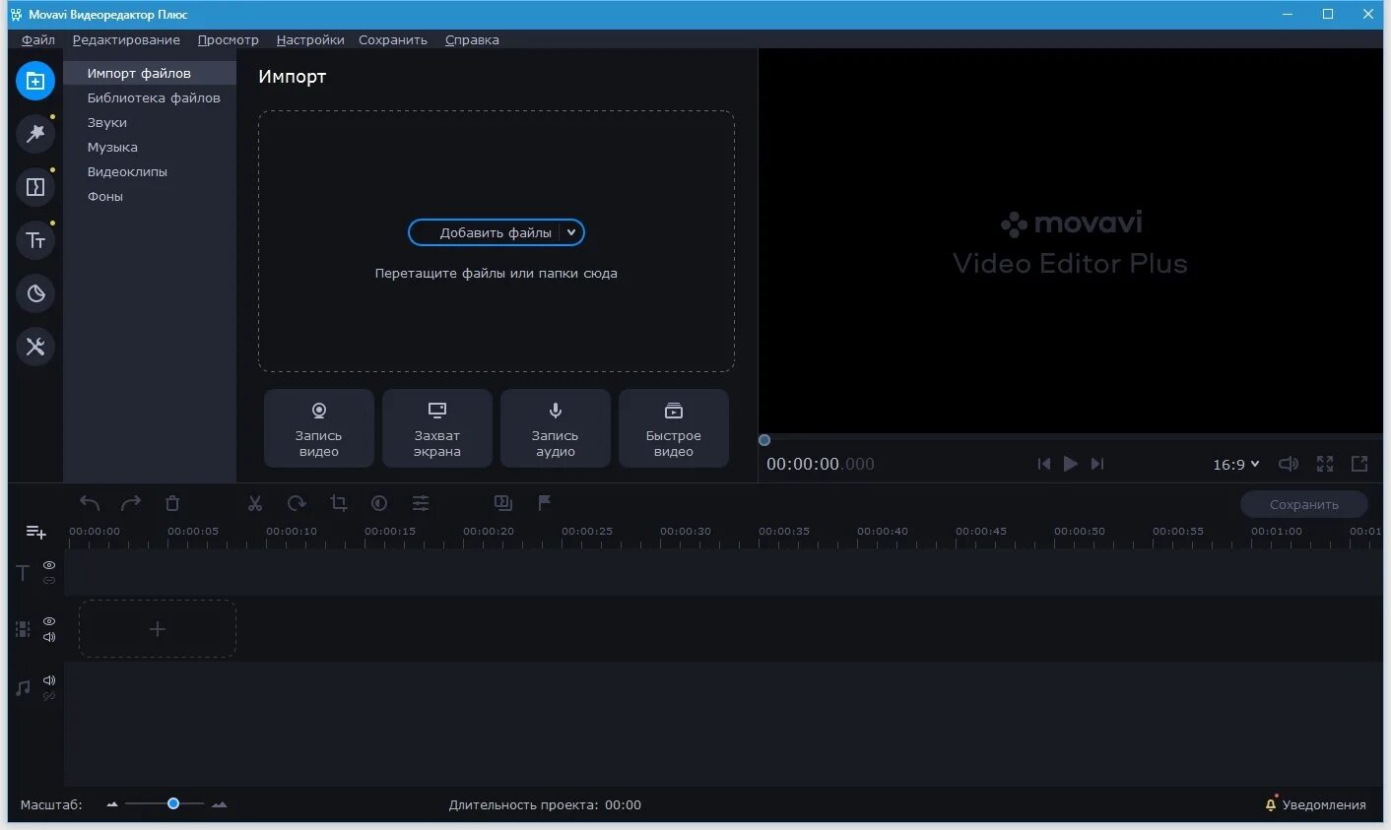Select the Crop tool icon

pos(338,503)
